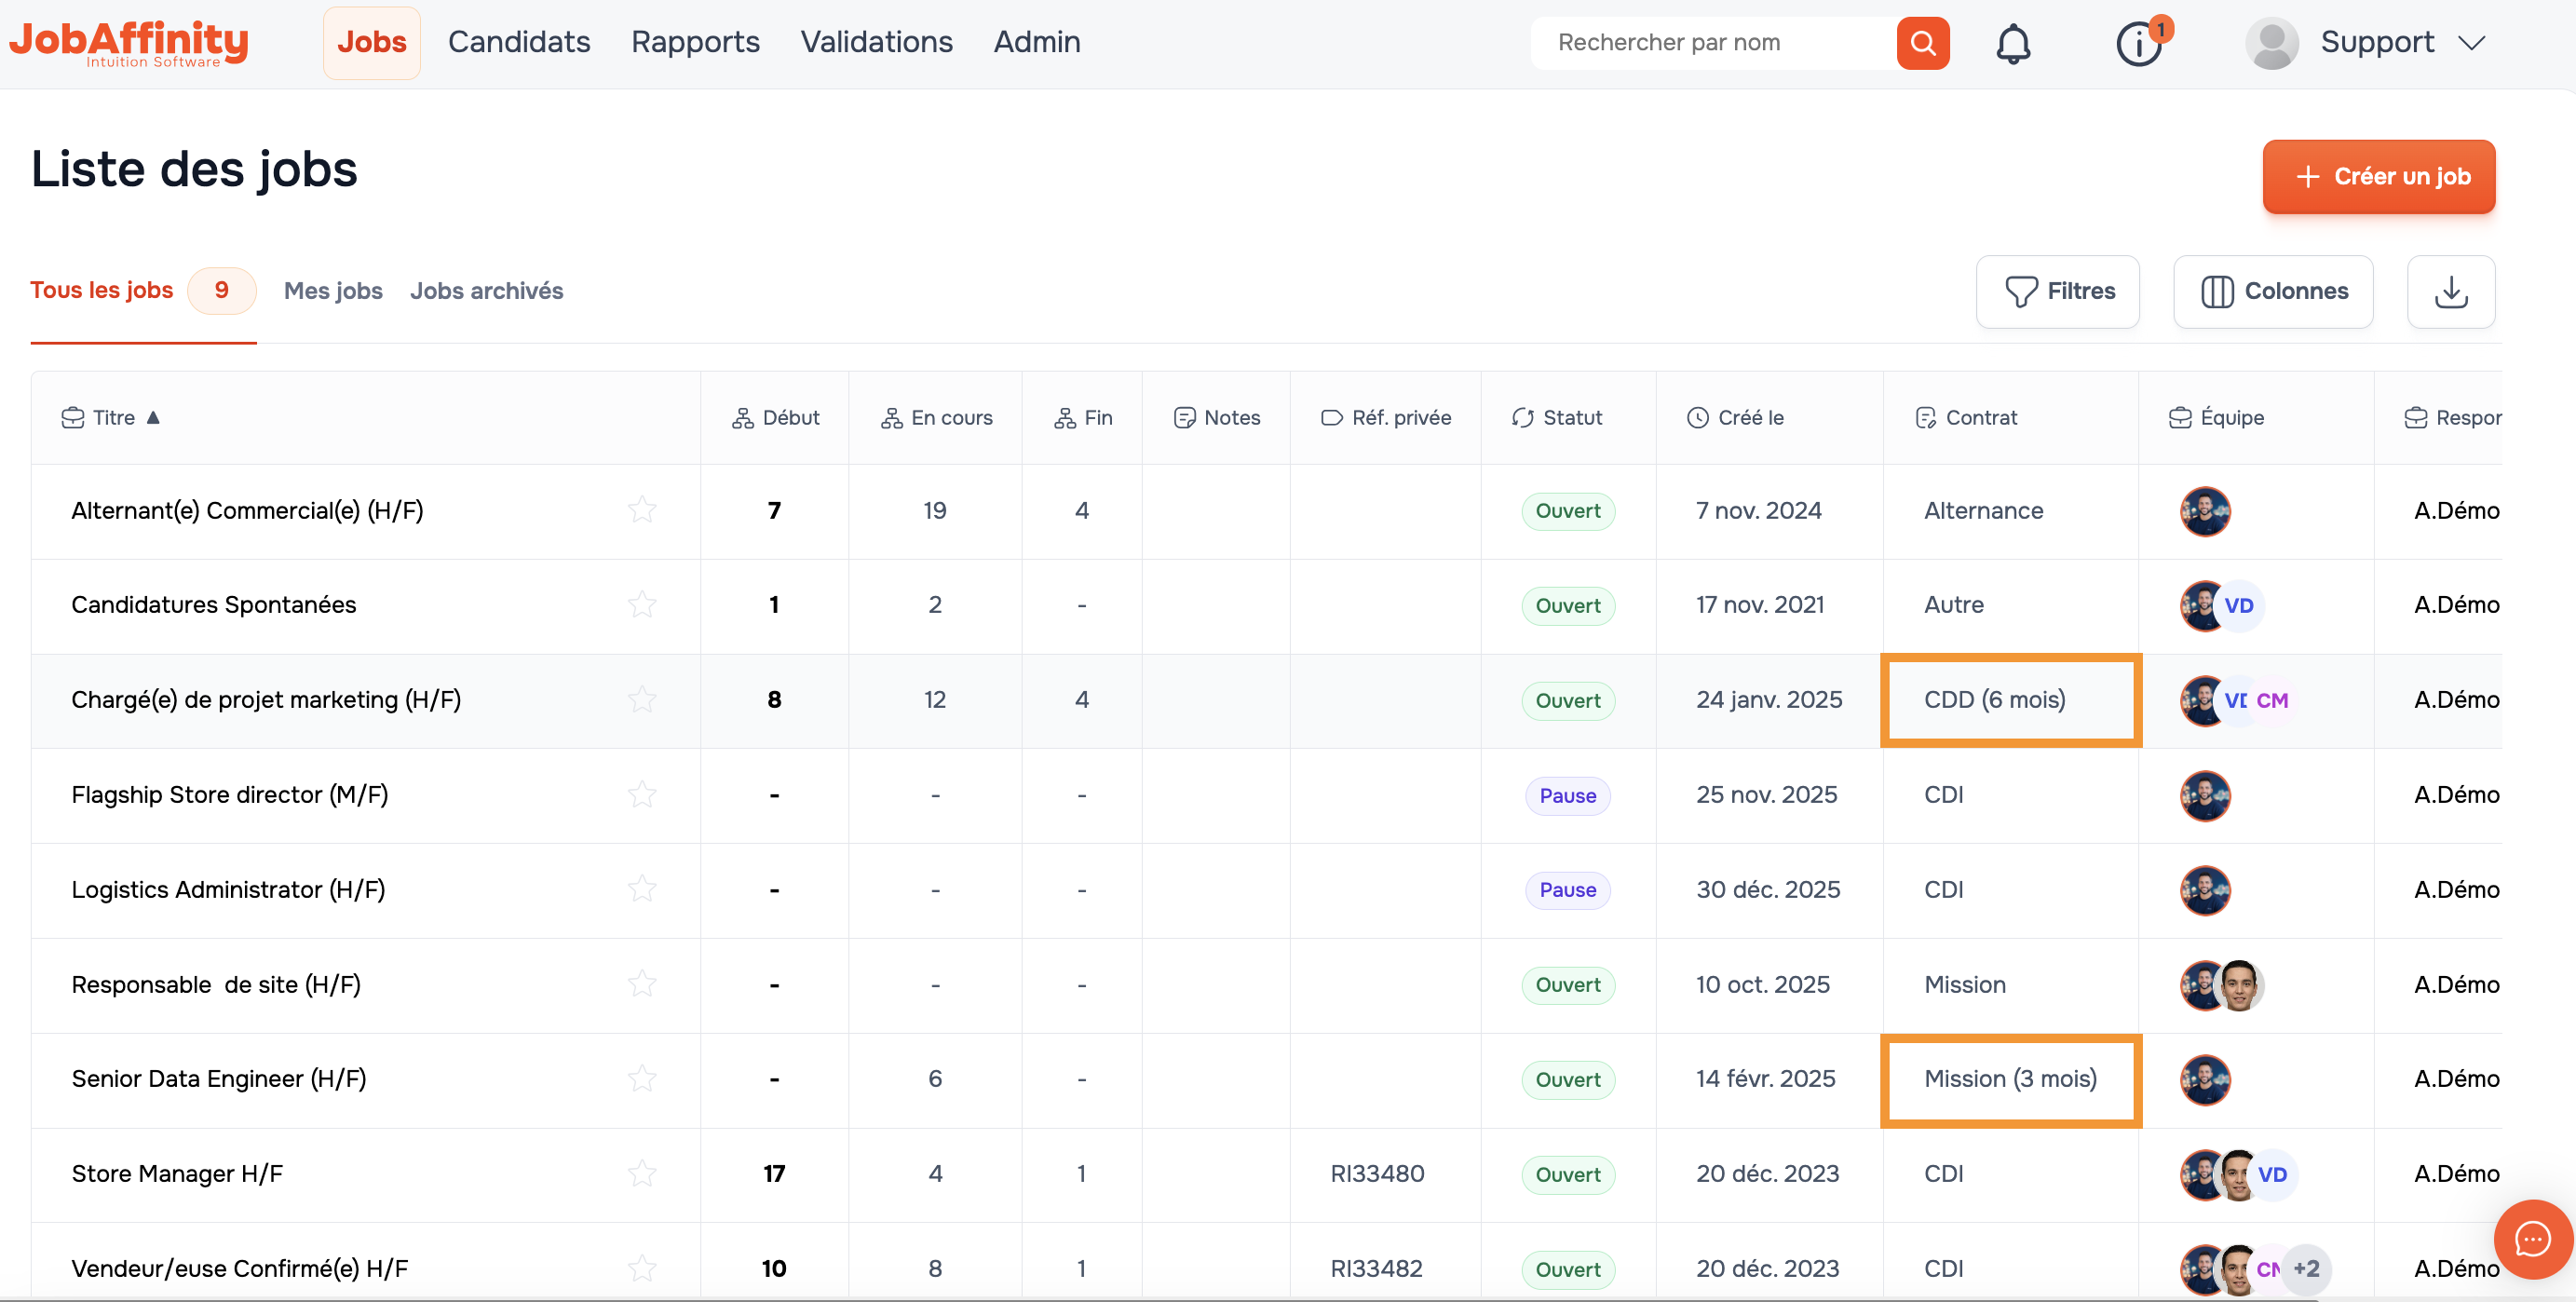Star the Alternant(e) Commercial(e) job as favorite
The height and width of the screenshot is (1302, 2576).
click(x=642, y=511)
